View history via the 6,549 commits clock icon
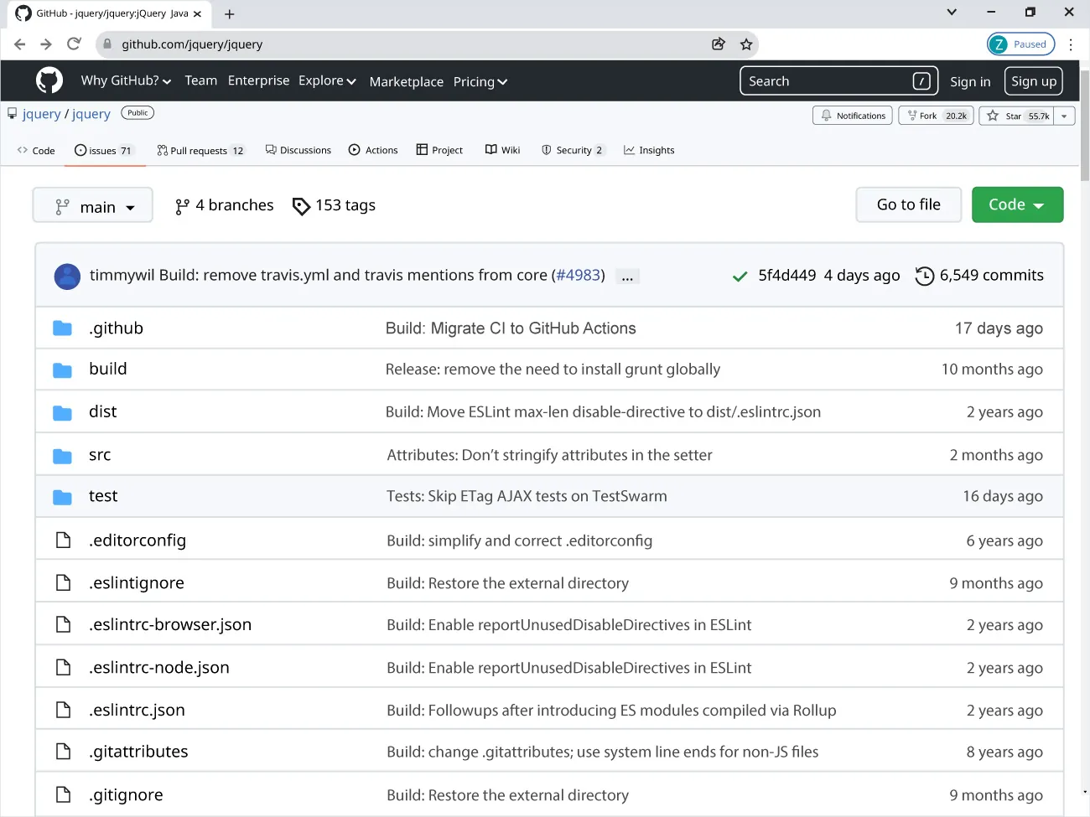The height and width of the screenshot is (817, 1090). click(925, 275)
